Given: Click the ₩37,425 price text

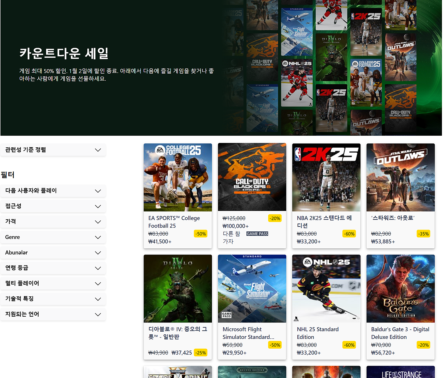Looking at the screenshot, I should tap(182, 353).
